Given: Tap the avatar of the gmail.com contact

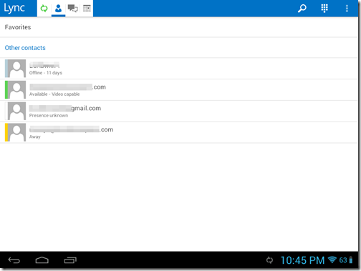Looking at the screenshot, I should [x=16, y=111].
